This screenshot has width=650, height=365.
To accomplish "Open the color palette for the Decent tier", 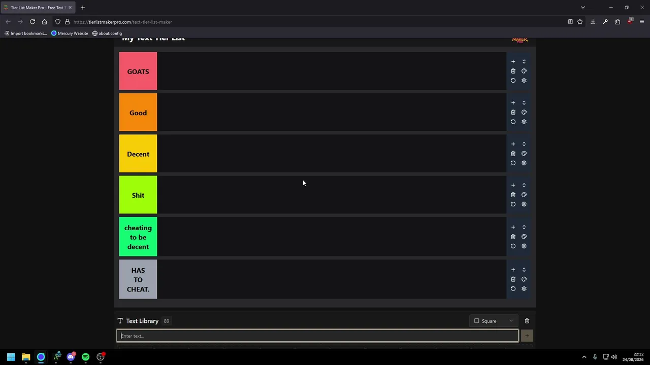I will pyautogui.click(x=524, y=154).
